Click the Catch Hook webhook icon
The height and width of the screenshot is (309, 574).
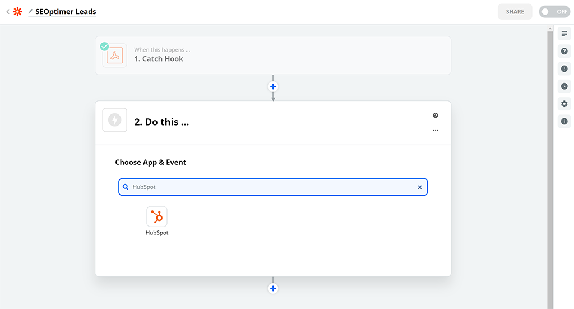click(x=115, y=56)
